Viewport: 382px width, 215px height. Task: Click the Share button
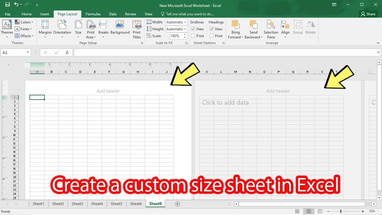368,14
